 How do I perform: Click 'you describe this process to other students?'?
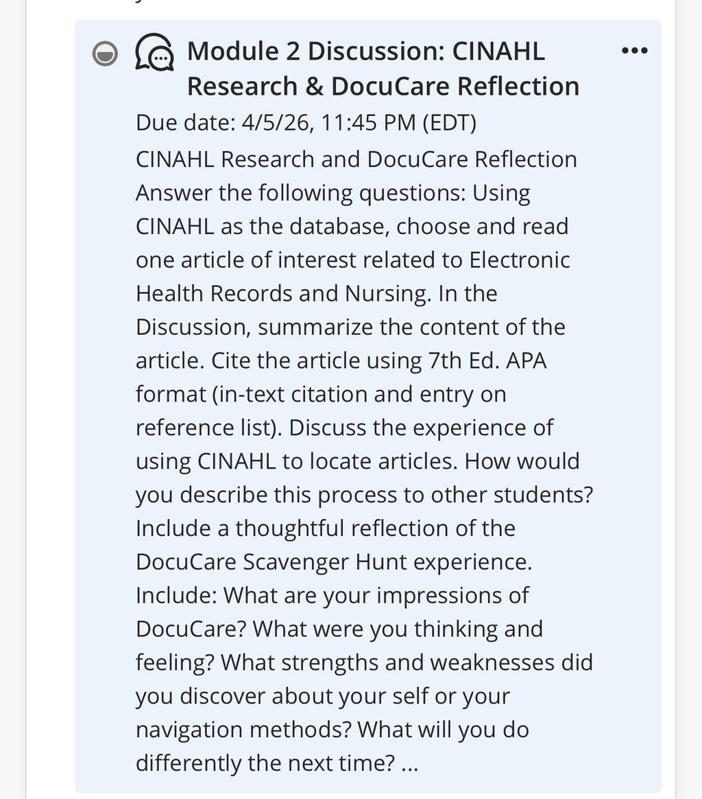click(x=365, y=495)
